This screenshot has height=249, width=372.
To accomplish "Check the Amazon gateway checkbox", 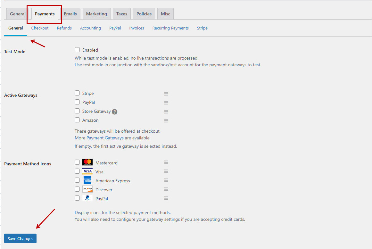I will [x=77, y=120].
